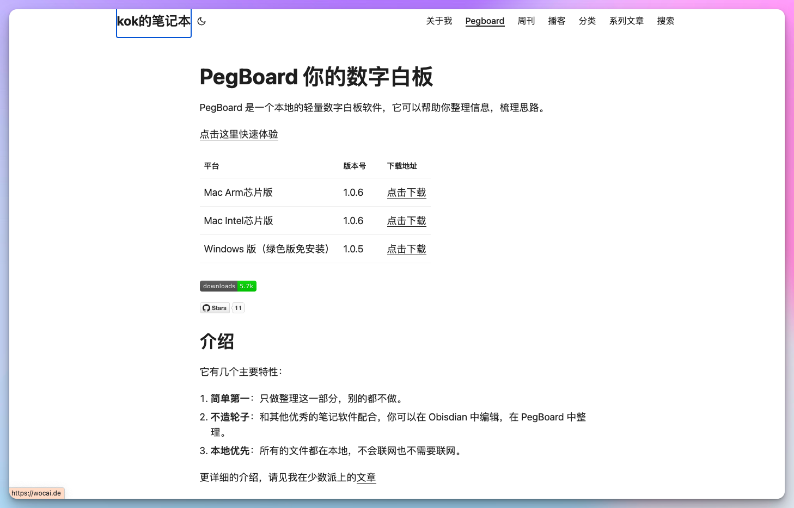The image size is (794, 508).
Task: Open 搜索 in the top navigation
Action: [x=665, y=21]
